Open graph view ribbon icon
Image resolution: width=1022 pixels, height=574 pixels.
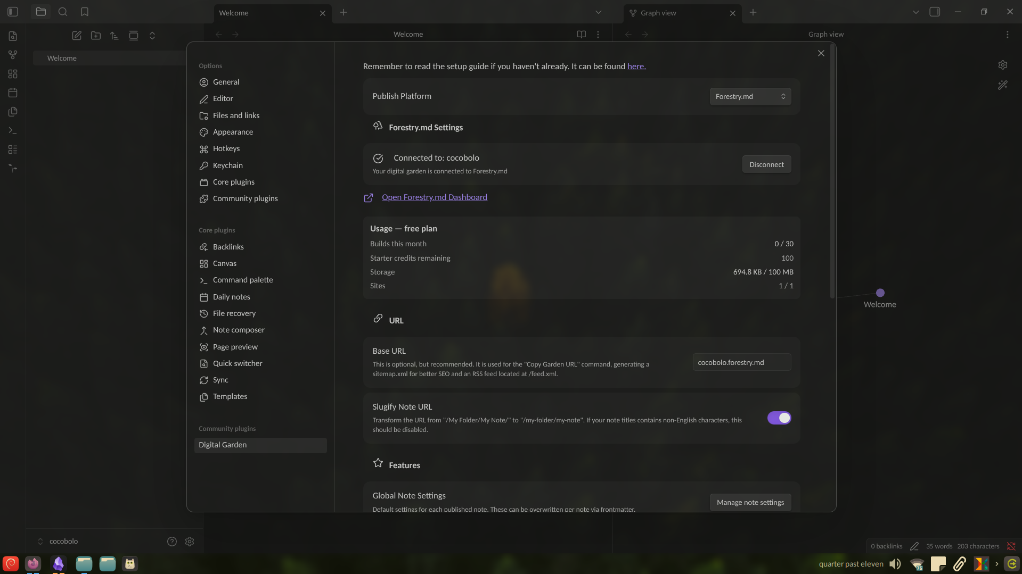[x=13, y=55]
